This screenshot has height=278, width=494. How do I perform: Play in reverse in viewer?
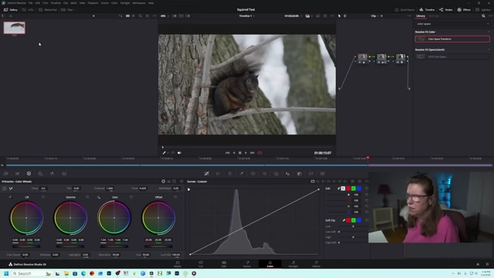234,153
